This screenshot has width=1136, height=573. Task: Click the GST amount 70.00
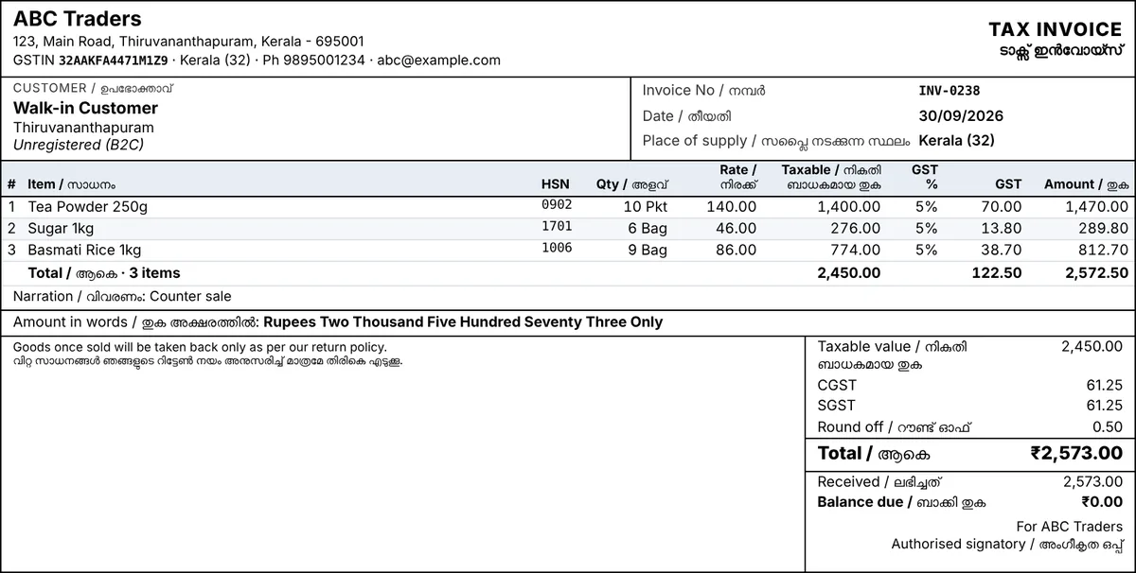click(1002, 206)
